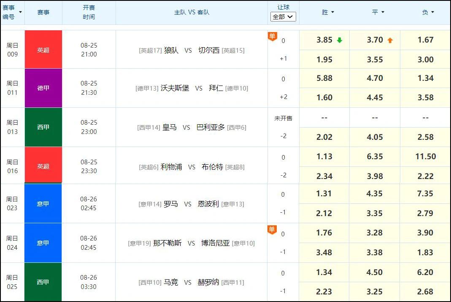Select 布伦特 win odds 11.50
Viewport: 451px width, 302px height.
[425, 156]
